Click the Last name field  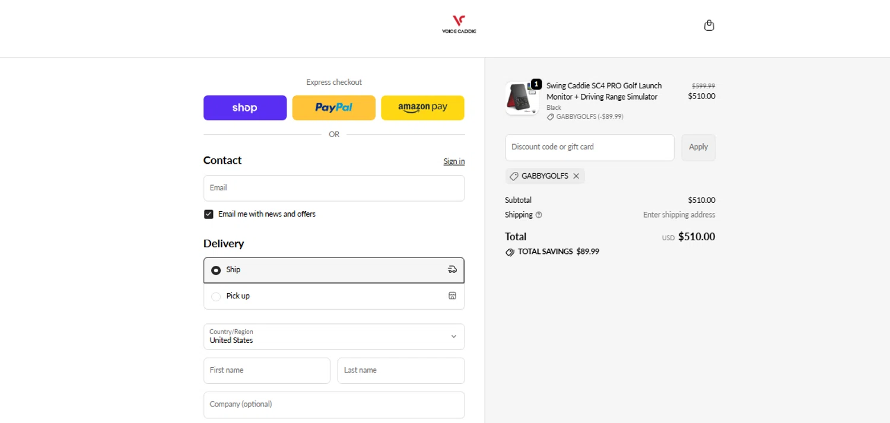401,370
